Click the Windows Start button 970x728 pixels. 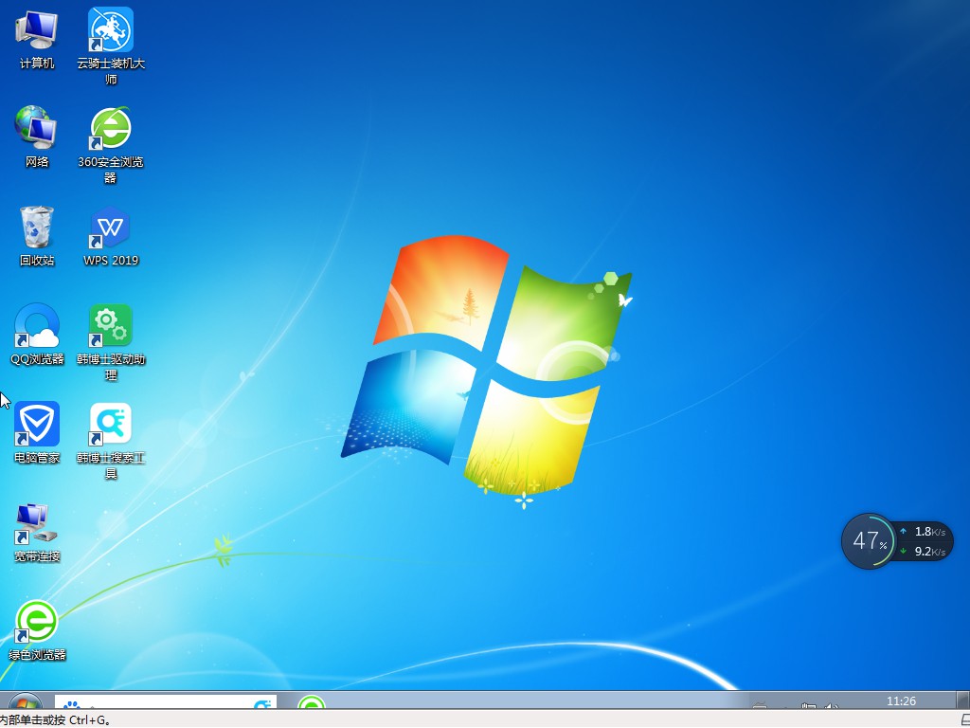25,702
